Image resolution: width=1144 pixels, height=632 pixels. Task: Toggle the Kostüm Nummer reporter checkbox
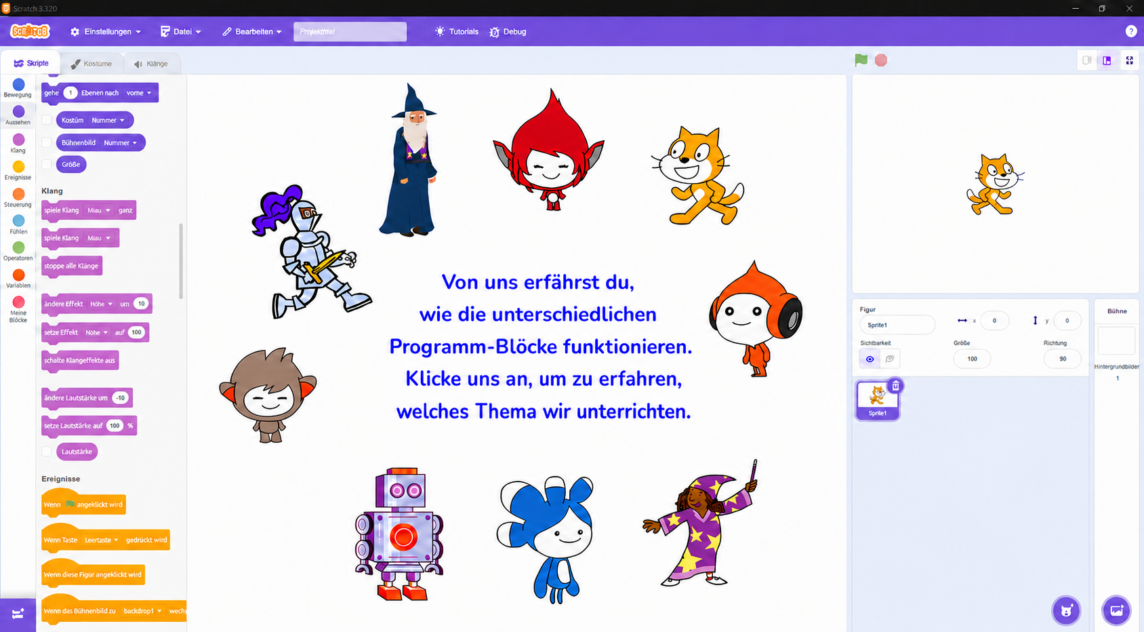coord(47,120)
